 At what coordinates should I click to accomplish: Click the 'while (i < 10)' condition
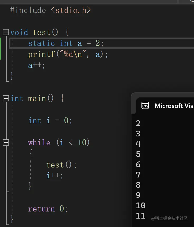(59, 142)
